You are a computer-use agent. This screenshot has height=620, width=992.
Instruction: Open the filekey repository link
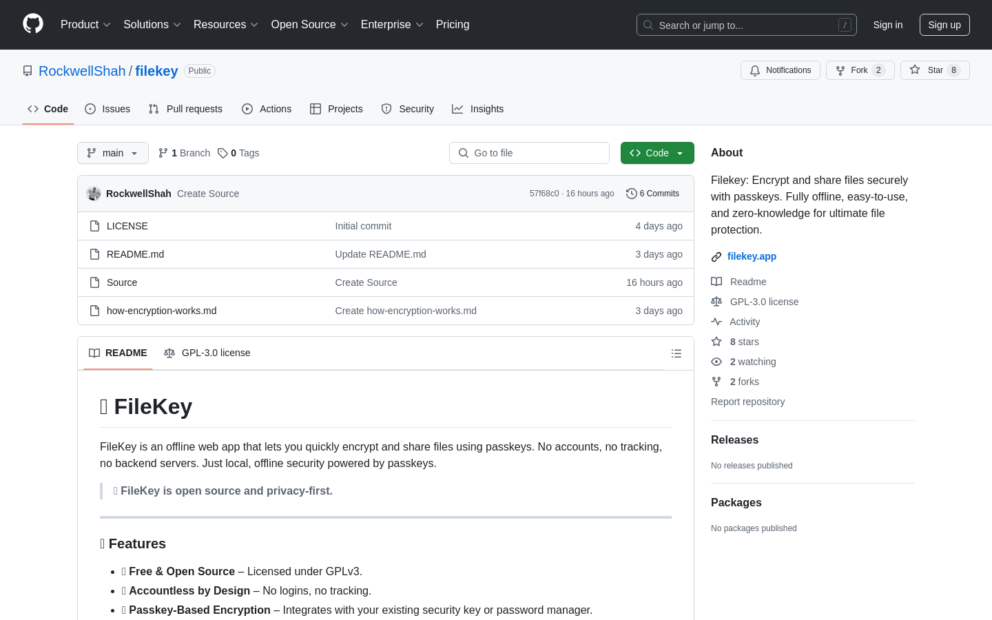click(156, 71)
